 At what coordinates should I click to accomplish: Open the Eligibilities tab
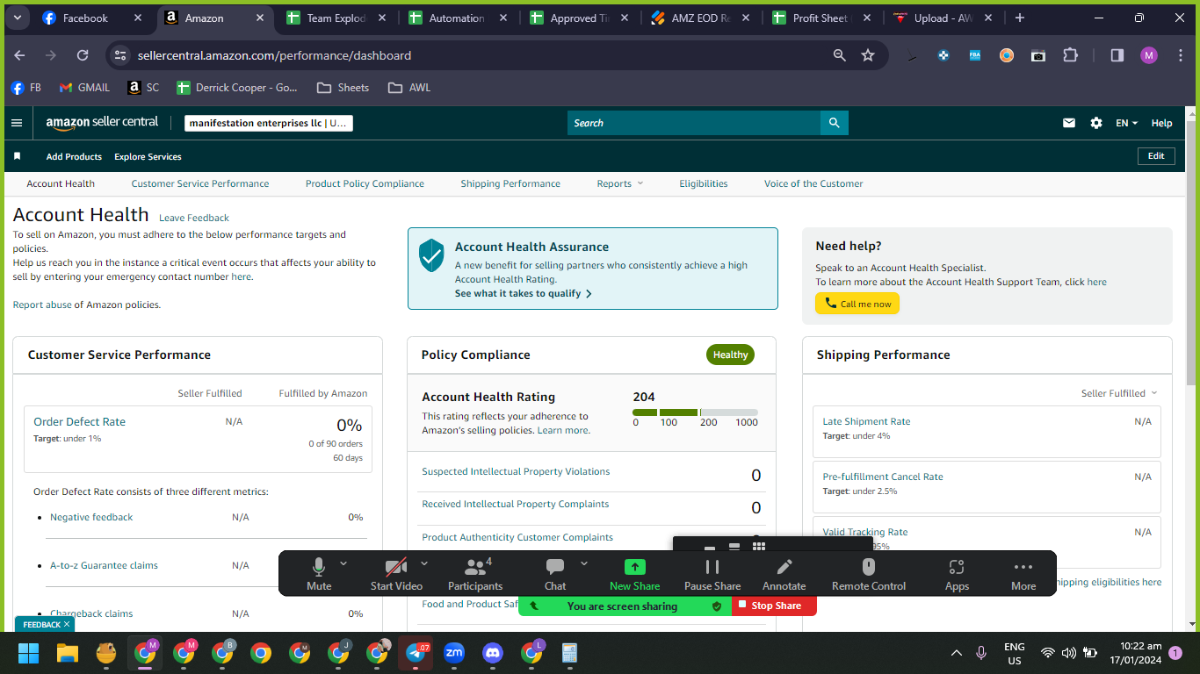(x=704, y=183)
